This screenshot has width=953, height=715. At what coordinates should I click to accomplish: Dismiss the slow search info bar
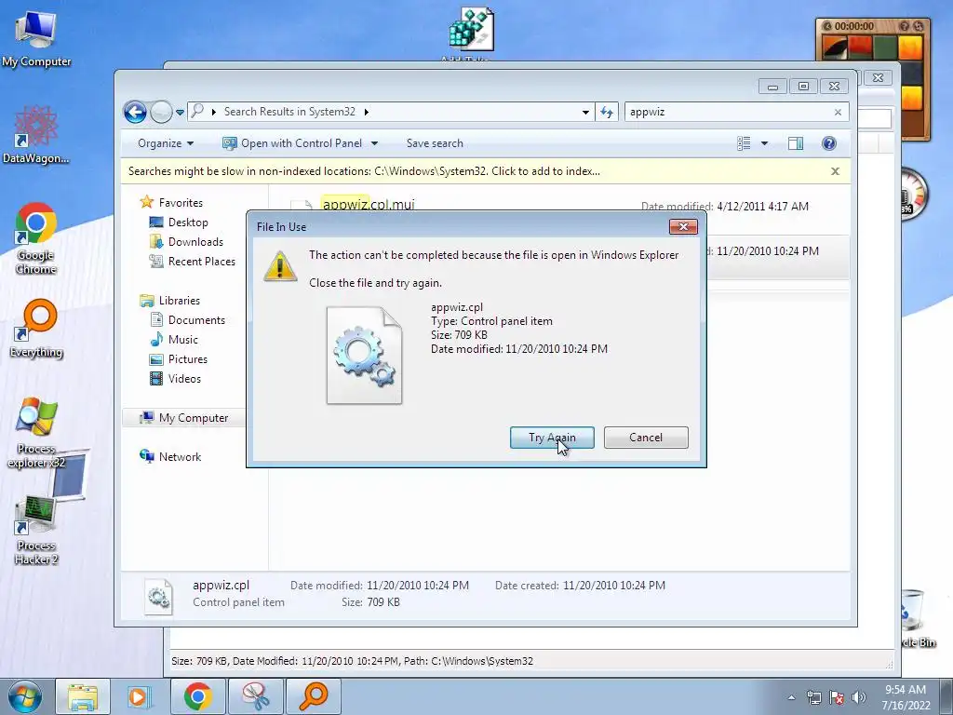tap(835, 171)
